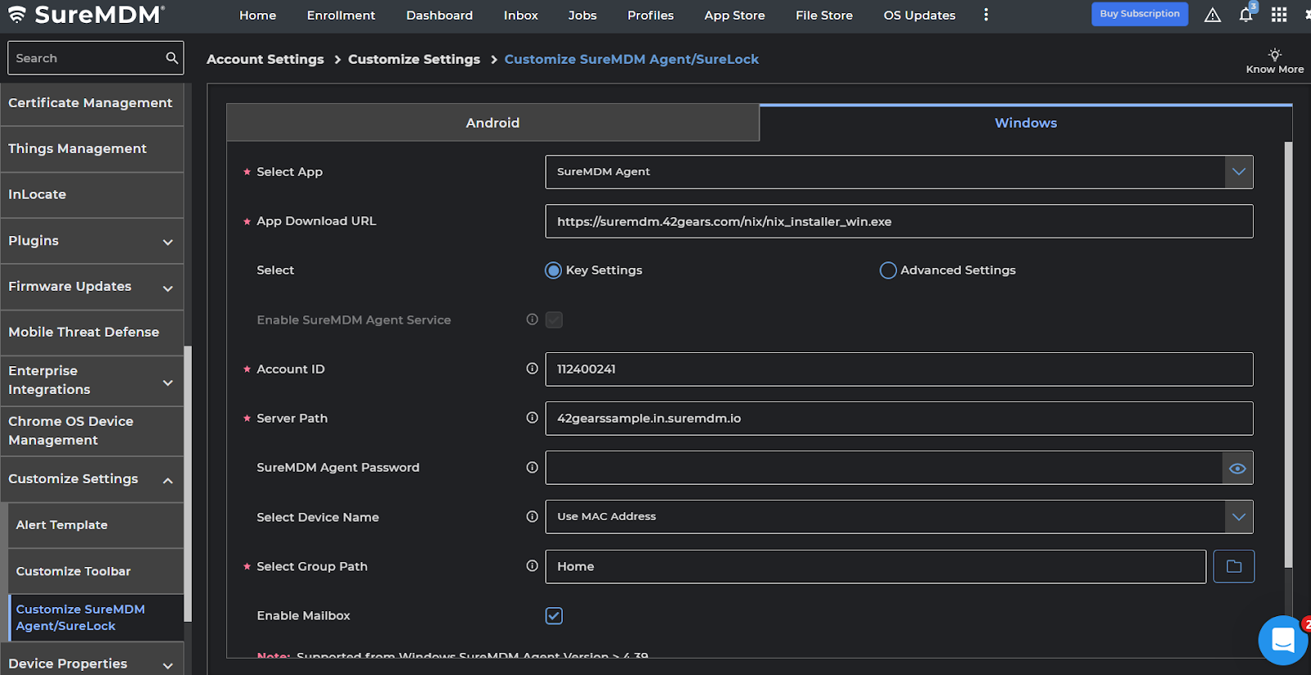Screen dimensions: 1311x675
Task: Open the Home menu
Action: click(x=257, y=15)
